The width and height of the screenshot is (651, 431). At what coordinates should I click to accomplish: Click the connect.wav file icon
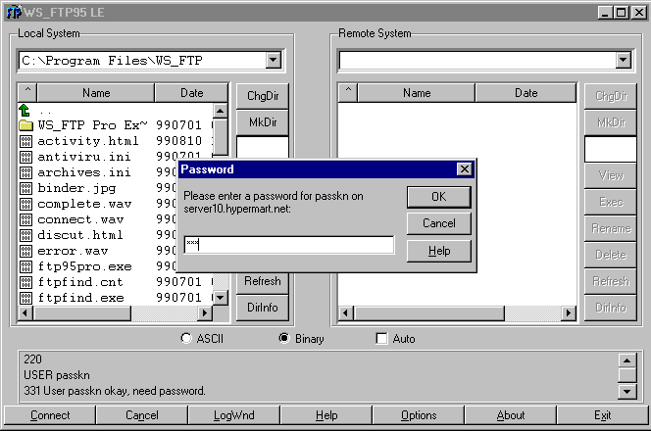click(x=25, y=219)
